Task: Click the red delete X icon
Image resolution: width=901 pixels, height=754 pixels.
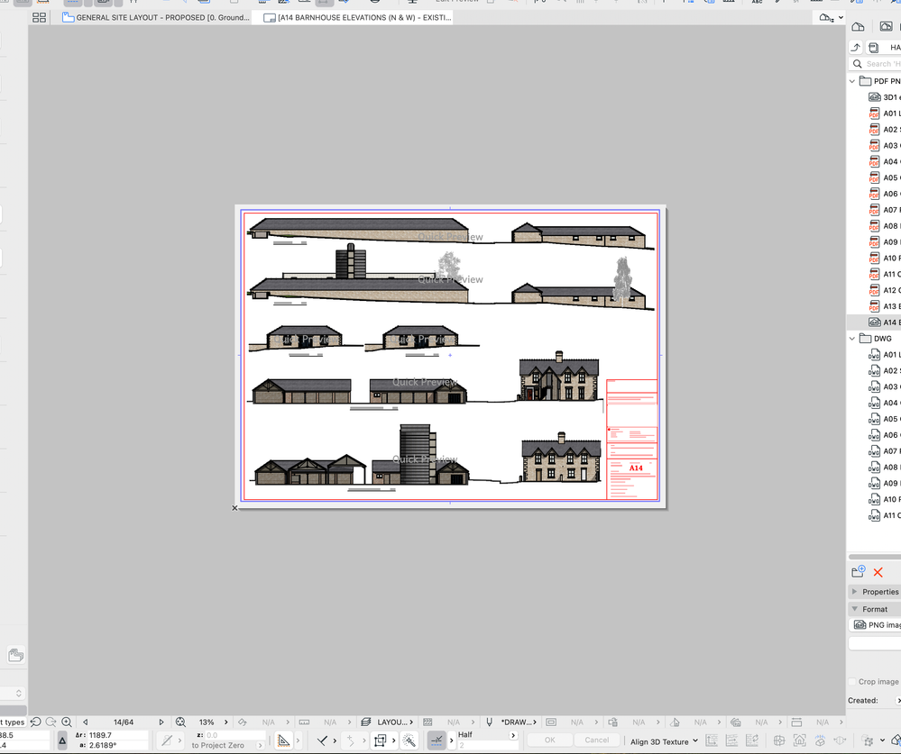Action: pos(878,572)
